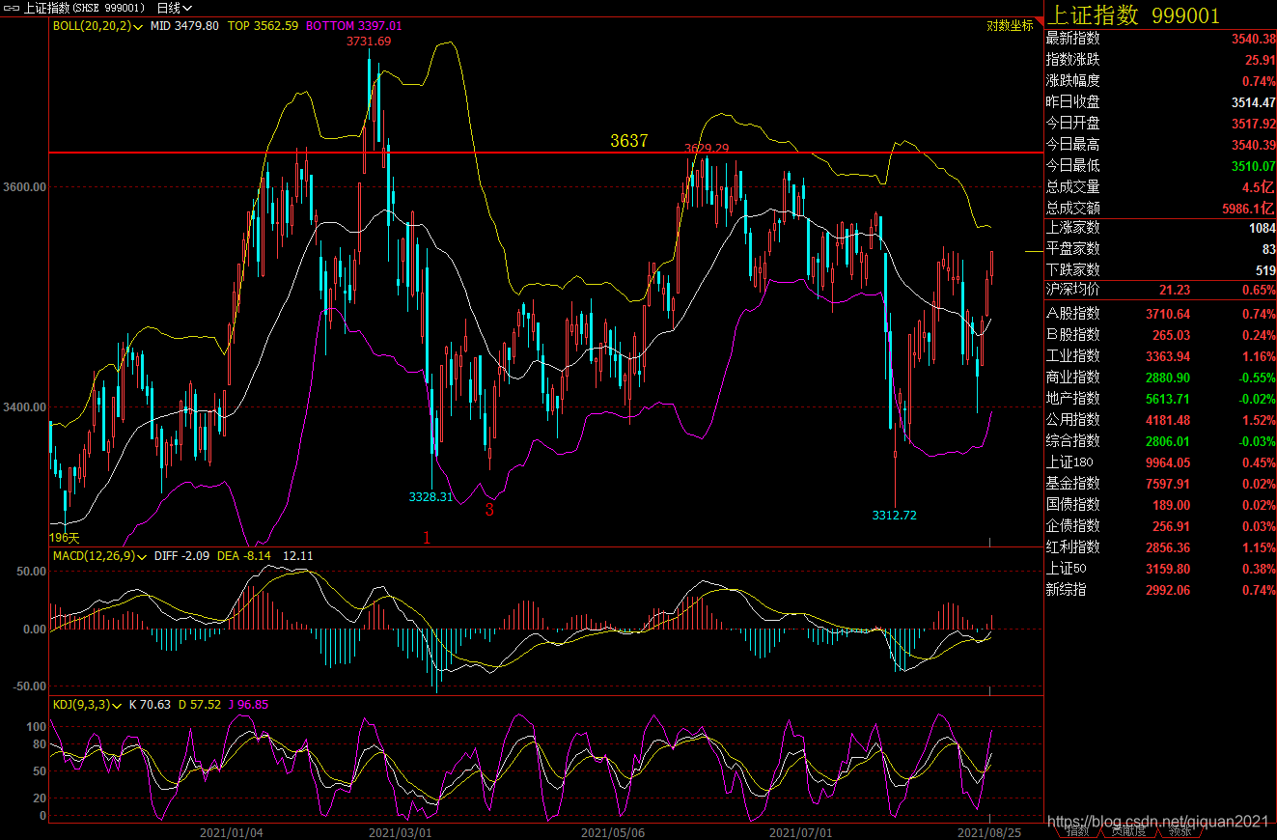1277x840 pixels.
Task: Switch to the 贡献度 tab
Action: point(1128,831)
